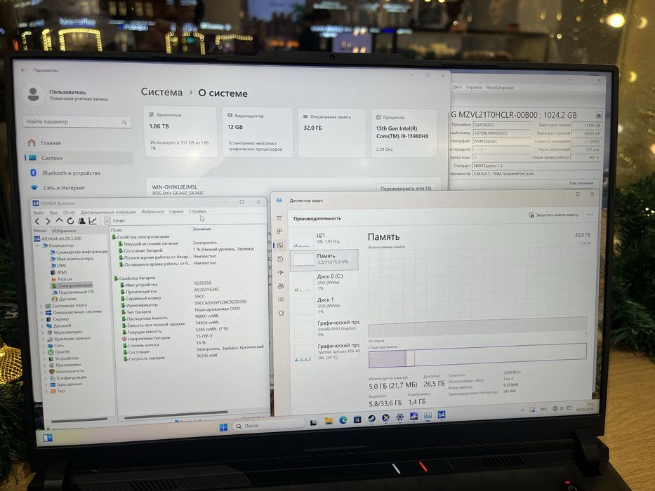Open Microsoft Store from taskbar
Image resolution: width=655 pixels, height=491 pixels.
pos(357,419)
